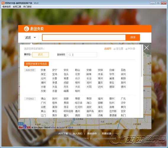Choose city 长春

(x=55, y=78)
